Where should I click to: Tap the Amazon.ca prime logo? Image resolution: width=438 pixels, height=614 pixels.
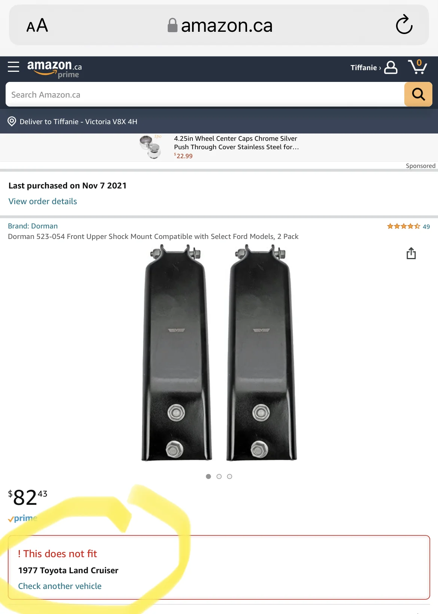[x=54, y=69]
